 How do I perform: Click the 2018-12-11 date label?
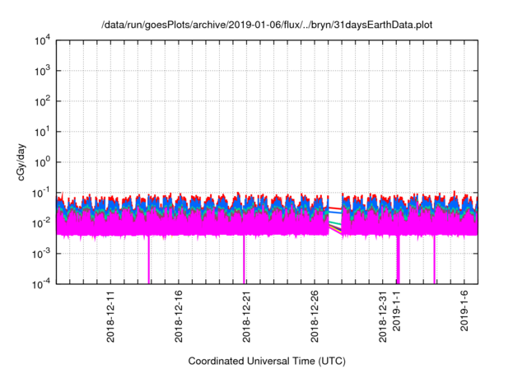pos(110,316)
